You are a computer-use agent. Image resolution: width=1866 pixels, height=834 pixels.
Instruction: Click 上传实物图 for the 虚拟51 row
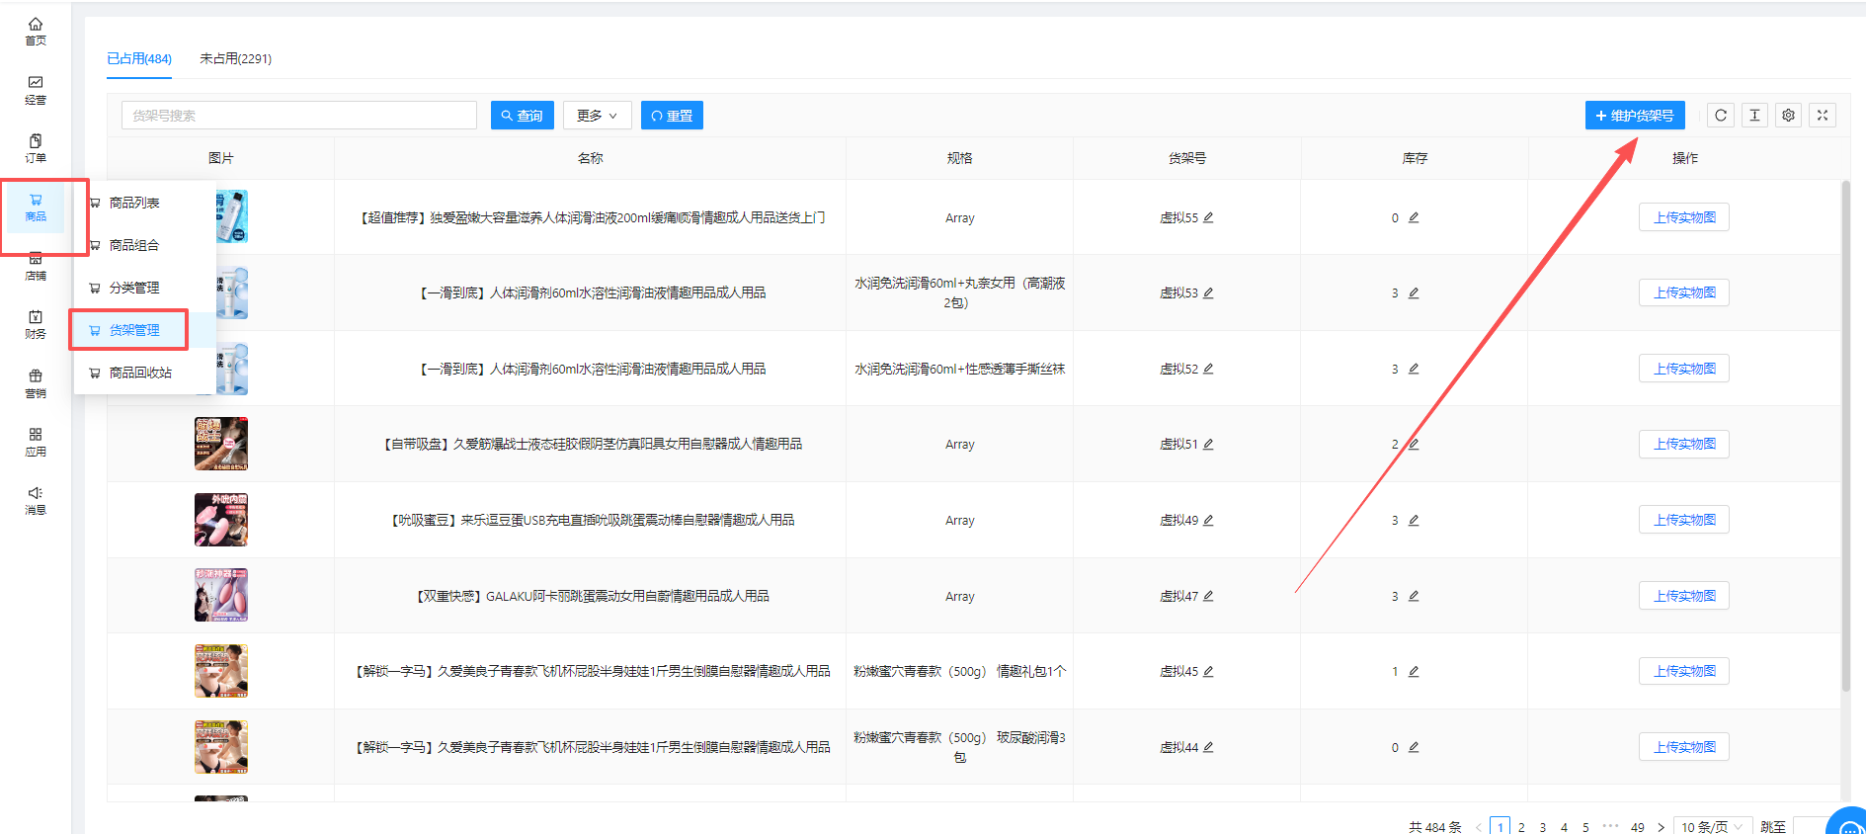(x=1683, y=445)
